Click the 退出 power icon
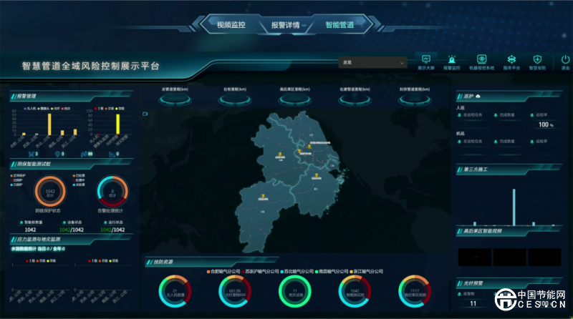Viewport: 573px width, 319px height. (x=565, y=59)
